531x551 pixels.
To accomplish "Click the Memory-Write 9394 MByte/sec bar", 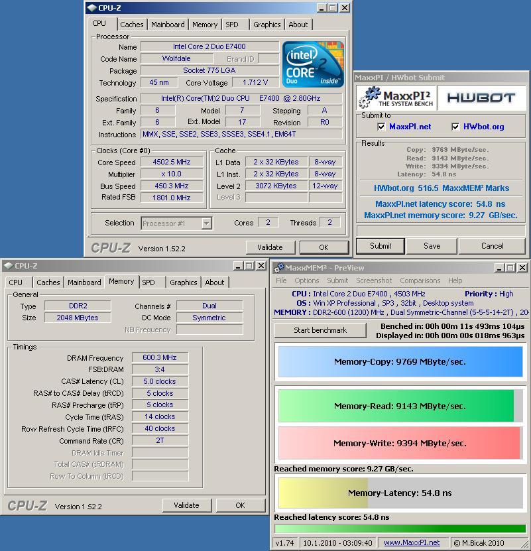I will 400,443.
